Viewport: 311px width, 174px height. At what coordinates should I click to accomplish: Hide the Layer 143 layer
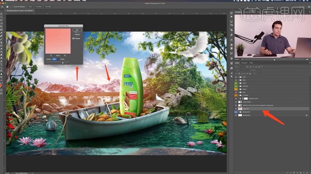point(236,109)
